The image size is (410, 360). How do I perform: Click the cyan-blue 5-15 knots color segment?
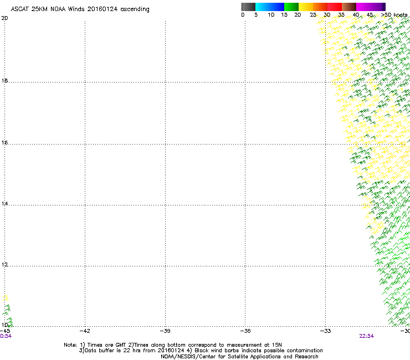(270, 7)
